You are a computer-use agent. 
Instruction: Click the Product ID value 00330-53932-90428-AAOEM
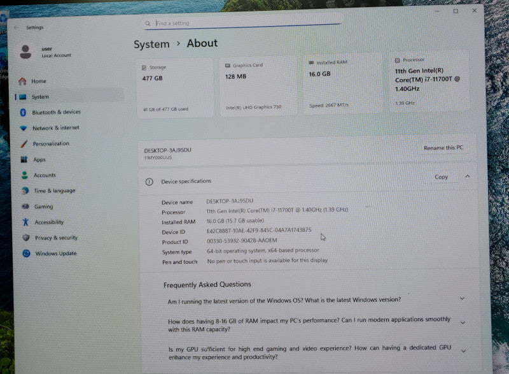pos(242,240)
